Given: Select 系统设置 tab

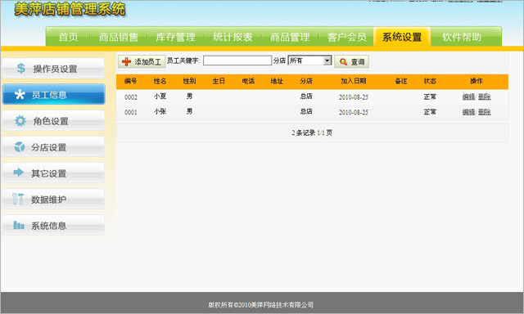Looking at the screenshot, I should click(402, 37).
